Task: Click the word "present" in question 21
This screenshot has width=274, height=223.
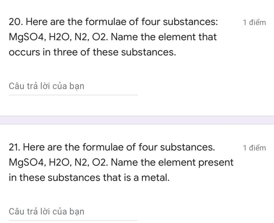Action: point(215,162)
